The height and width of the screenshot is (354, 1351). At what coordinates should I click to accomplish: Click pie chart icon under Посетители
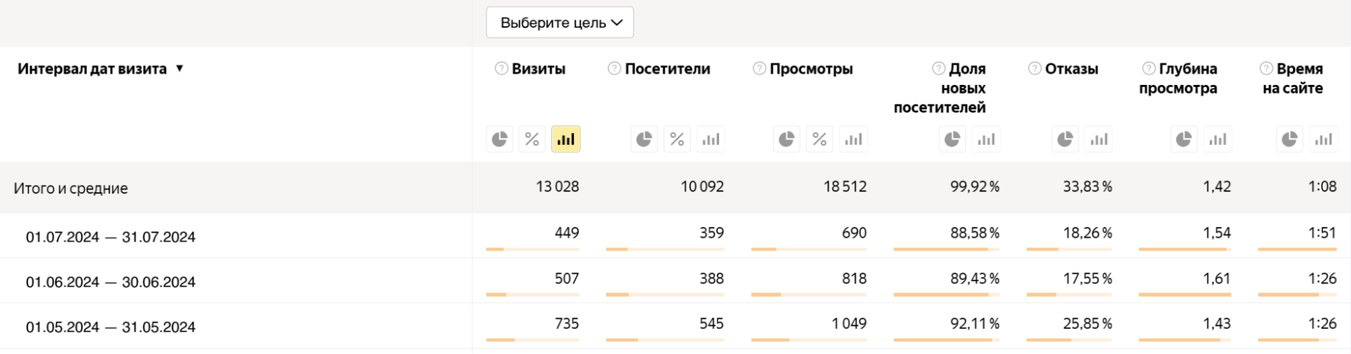tap(644, 140)
